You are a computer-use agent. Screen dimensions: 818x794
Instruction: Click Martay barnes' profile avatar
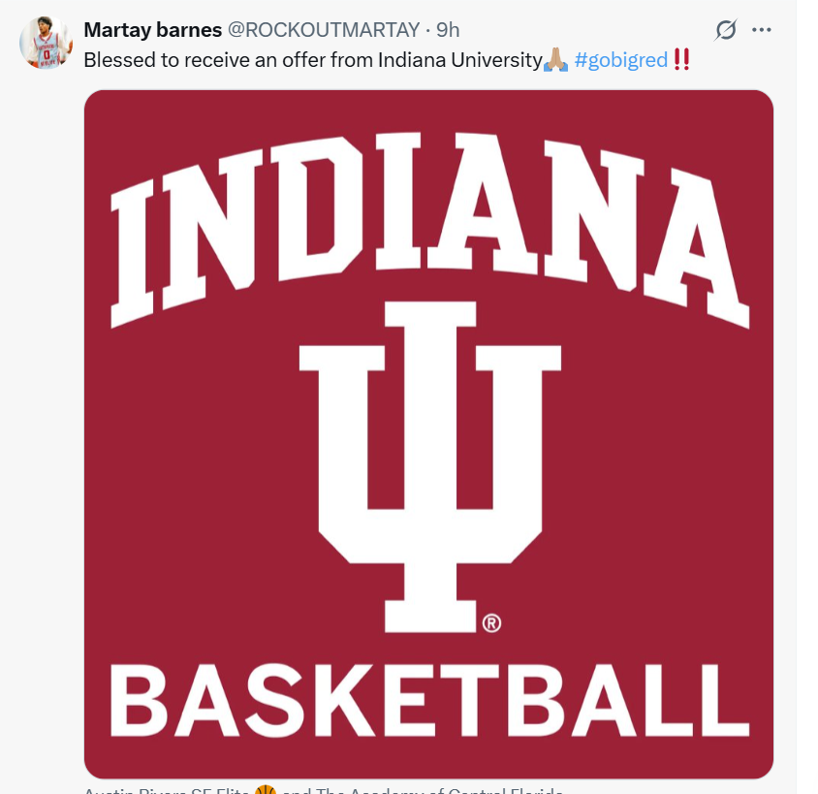46,43
